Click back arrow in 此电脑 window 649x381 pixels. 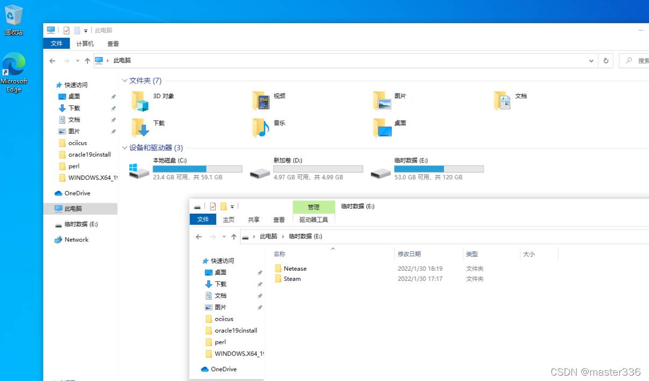click(x=52, y=61)
